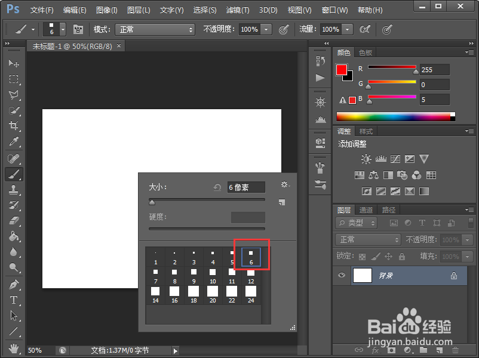Toggle visibility of the 背景 layer
The width and height of the screenshot is (479, 358).
pos(342,275)
